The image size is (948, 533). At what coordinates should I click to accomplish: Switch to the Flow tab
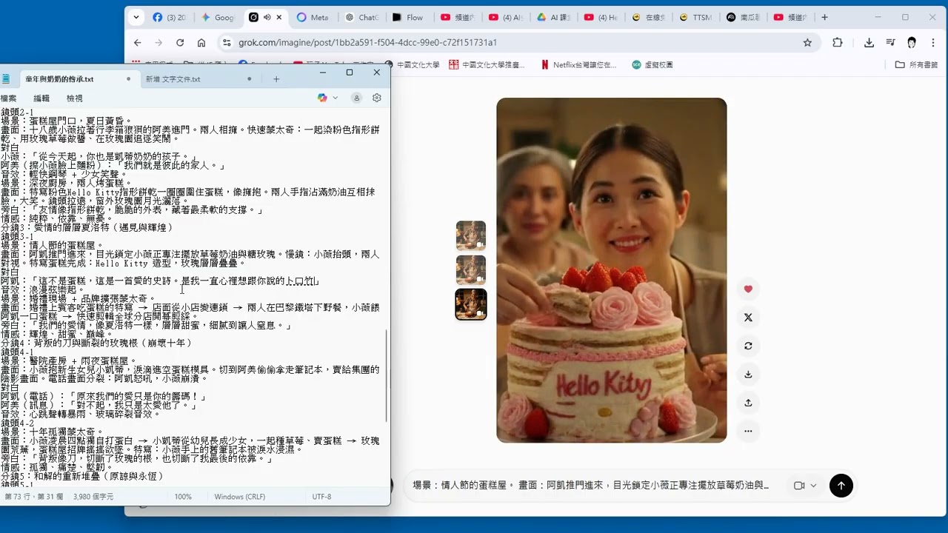click(410, 17)
